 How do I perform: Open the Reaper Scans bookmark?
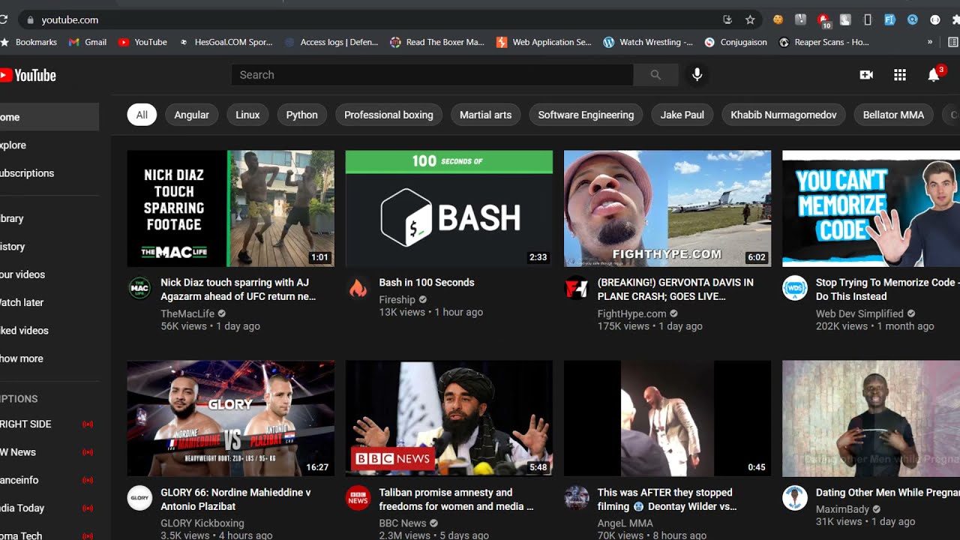point(823,42)
